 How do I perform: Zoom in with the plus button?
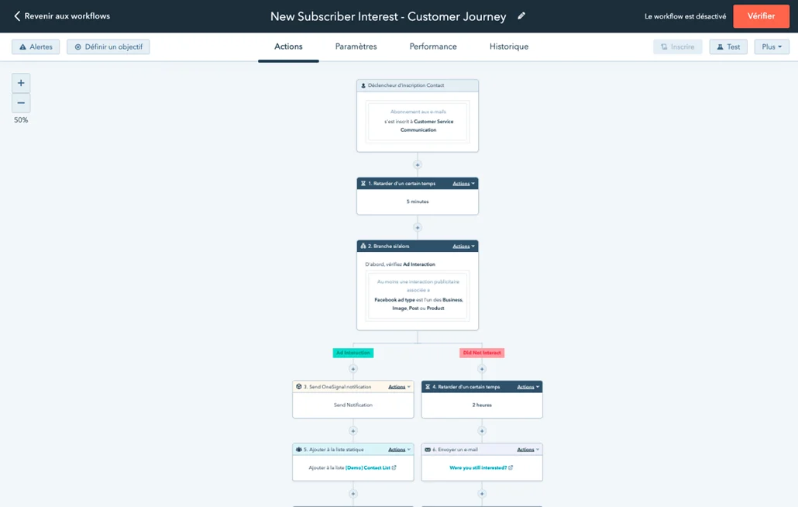coord(21,83)
